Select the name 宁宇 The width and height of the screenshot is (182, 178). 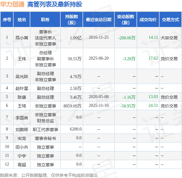click(x=22, y=156)
